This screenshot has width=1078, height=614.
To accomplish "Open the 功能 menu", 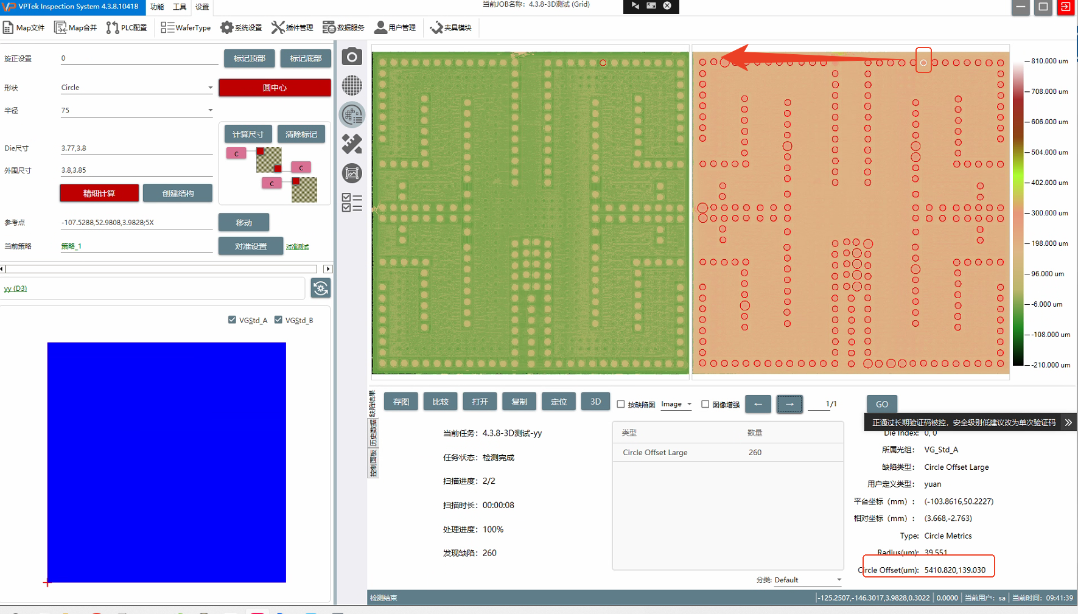I will pos(157,7).
